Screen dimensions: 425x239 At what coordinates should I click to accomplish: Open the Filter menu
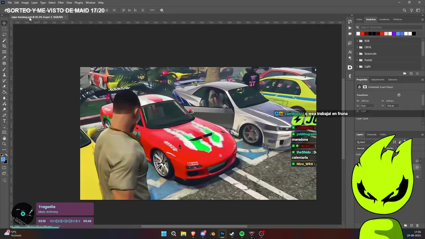61,2
